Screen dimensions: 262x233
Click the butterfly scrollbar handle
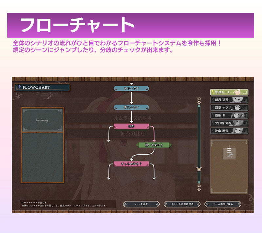tap(198, 169)
